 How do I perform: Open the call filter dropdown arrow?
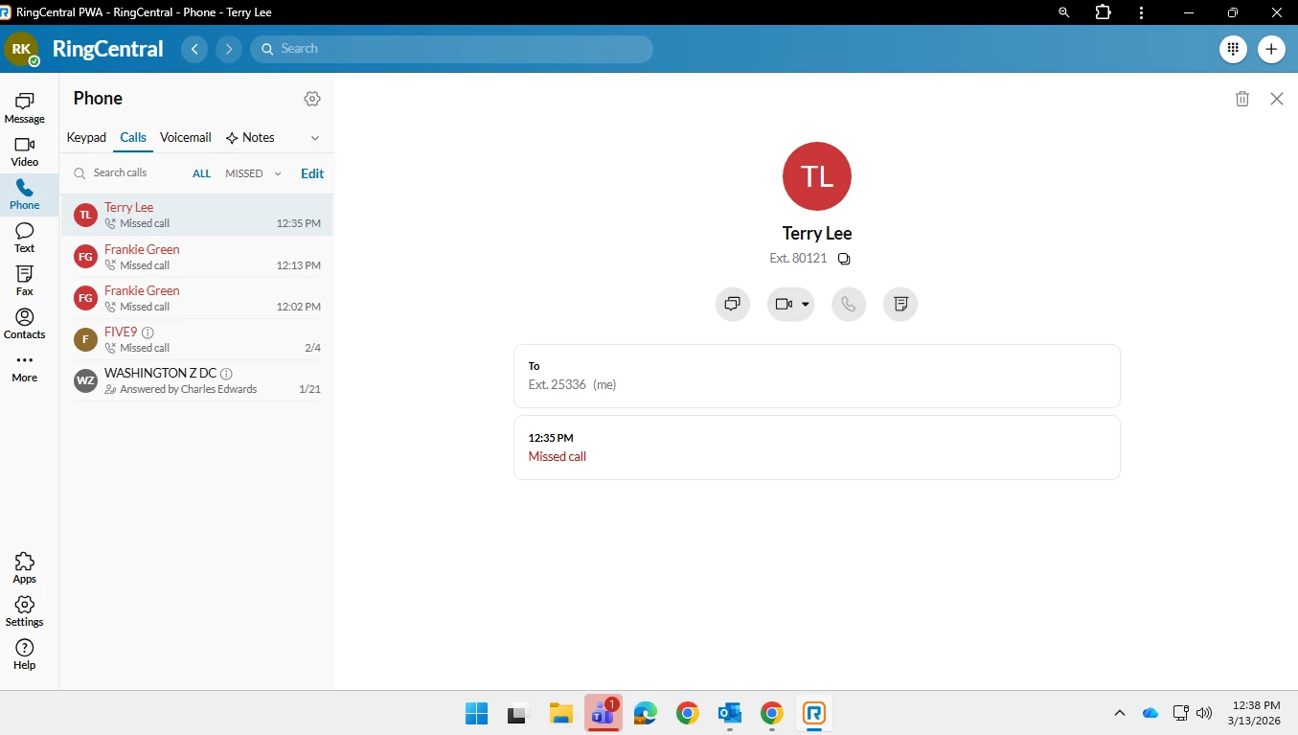278,173
